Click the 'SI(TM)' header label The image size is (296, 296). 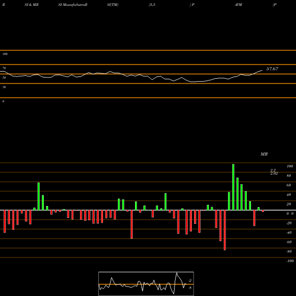pyautogui.click(x=112, y=5)
